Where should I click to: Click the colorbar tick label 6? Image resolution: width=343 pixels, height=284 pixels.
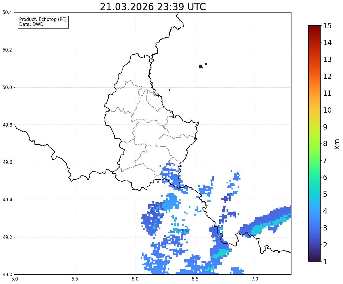(x=325, y=177)
